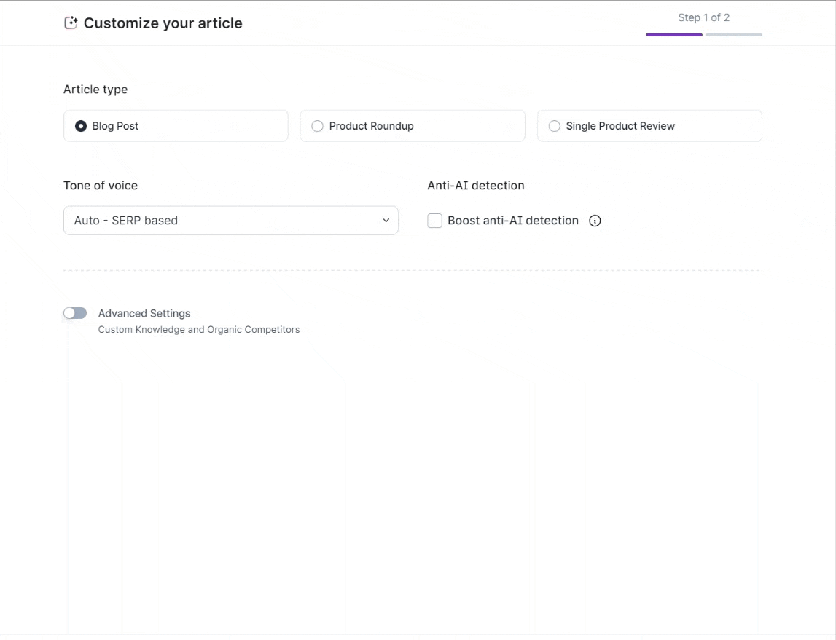The height and width of the screenshot is (640, 836).
Task: Open the Auto - SERP based dropdown
Action: click(230, 221)
